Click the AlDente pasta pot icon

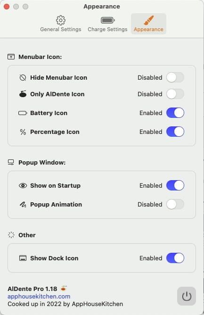tap(23, 94)
